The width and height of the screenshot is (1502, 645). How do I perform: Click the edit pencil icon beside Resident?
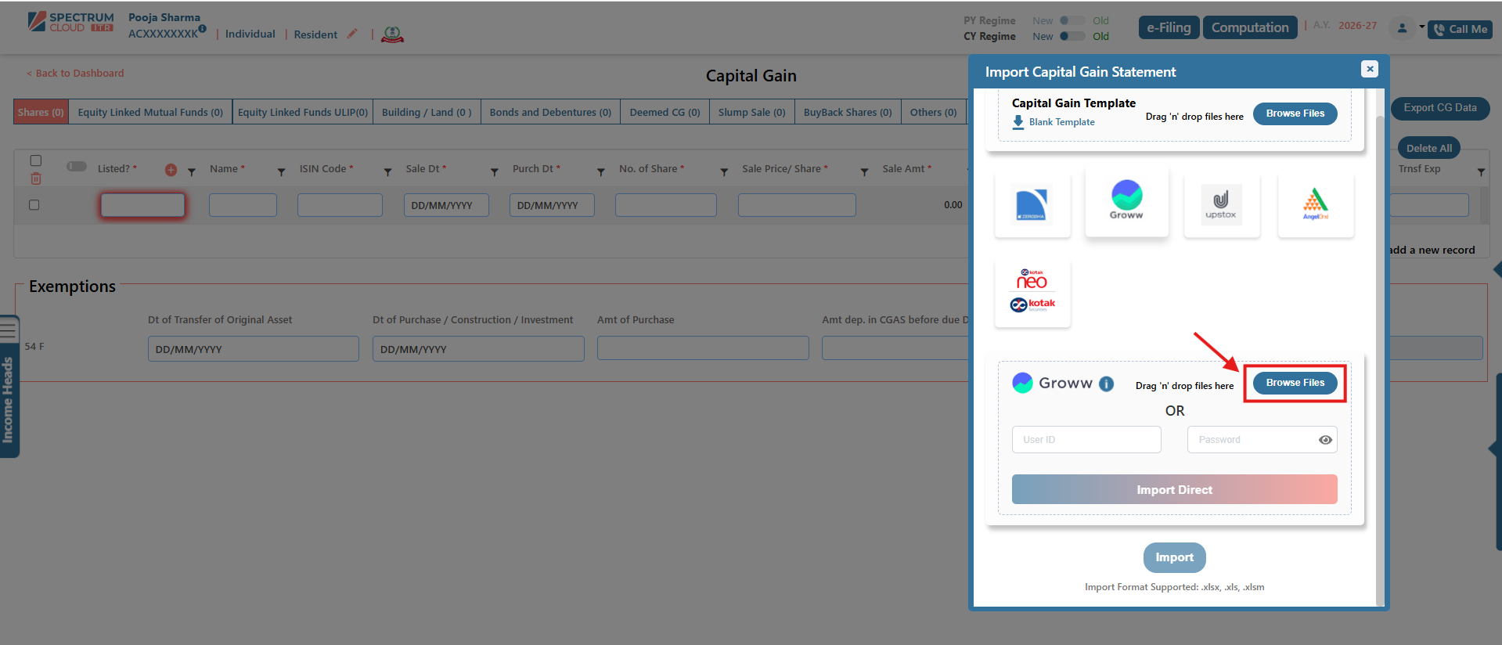click(x=352, y=34)
